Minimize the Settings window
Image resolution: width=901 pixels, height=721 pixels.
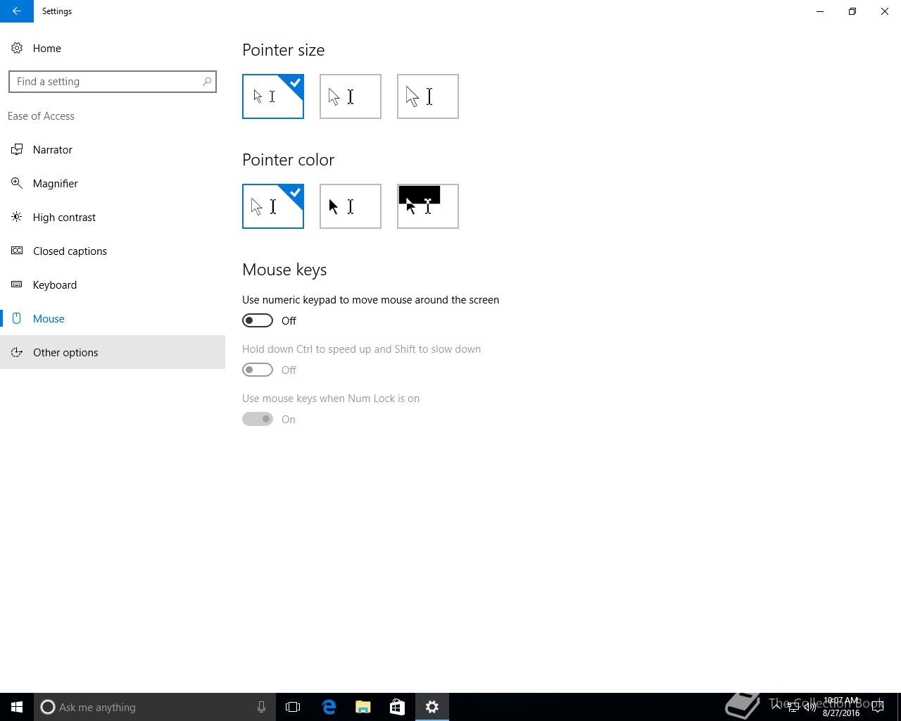[820, 11]
